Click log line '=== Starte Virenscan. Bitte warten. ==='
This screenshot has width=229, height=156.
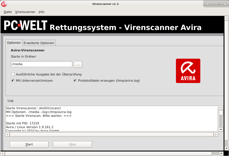click(39, 116)
